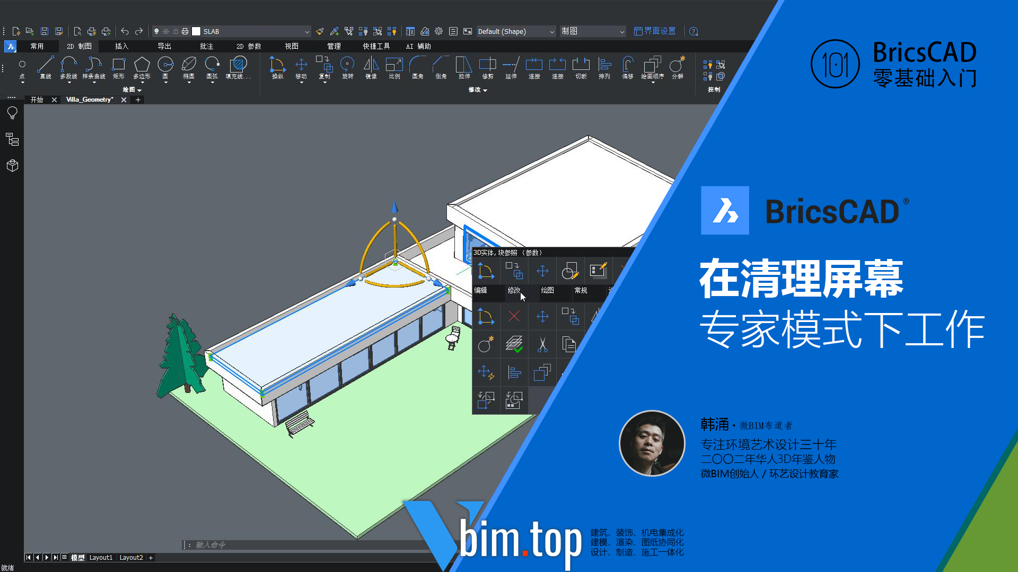Click the delete X icon in quad menu

[514, 317]
